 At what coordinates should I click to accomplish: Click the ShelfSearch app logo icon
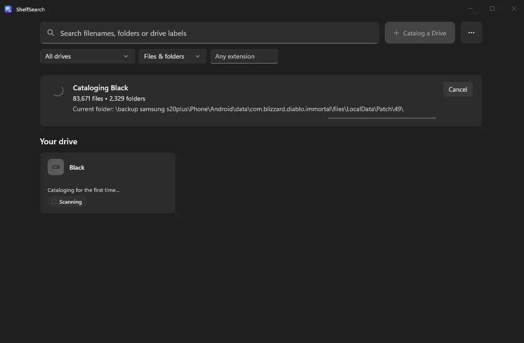tap(8, 9)
